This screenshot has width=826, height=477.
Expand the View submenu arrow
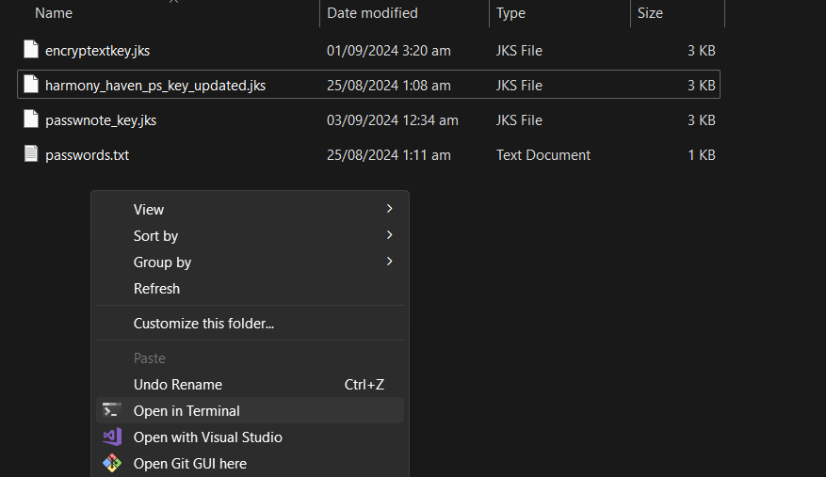point(389,209)
